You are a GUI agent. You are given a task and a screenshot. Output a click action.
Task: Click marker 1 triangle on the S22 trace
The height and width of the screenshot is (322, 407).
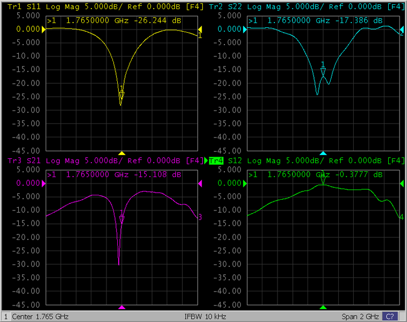point(323,71)
